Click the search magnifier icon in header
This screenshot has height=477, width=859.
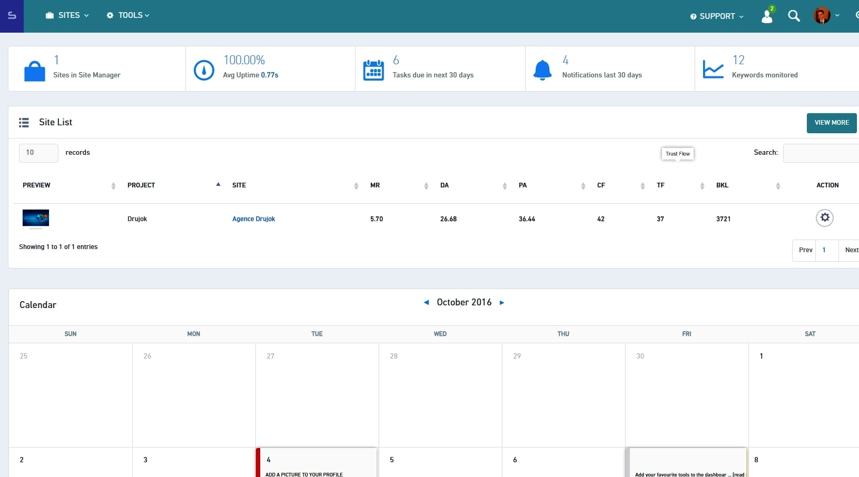(794, 16)
